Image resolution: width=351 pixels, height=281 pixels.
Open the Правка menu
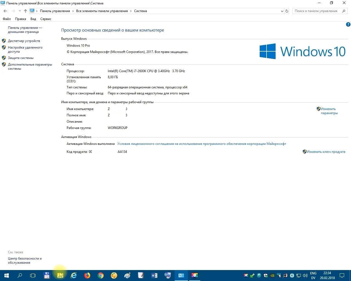[x=21, y=19]
